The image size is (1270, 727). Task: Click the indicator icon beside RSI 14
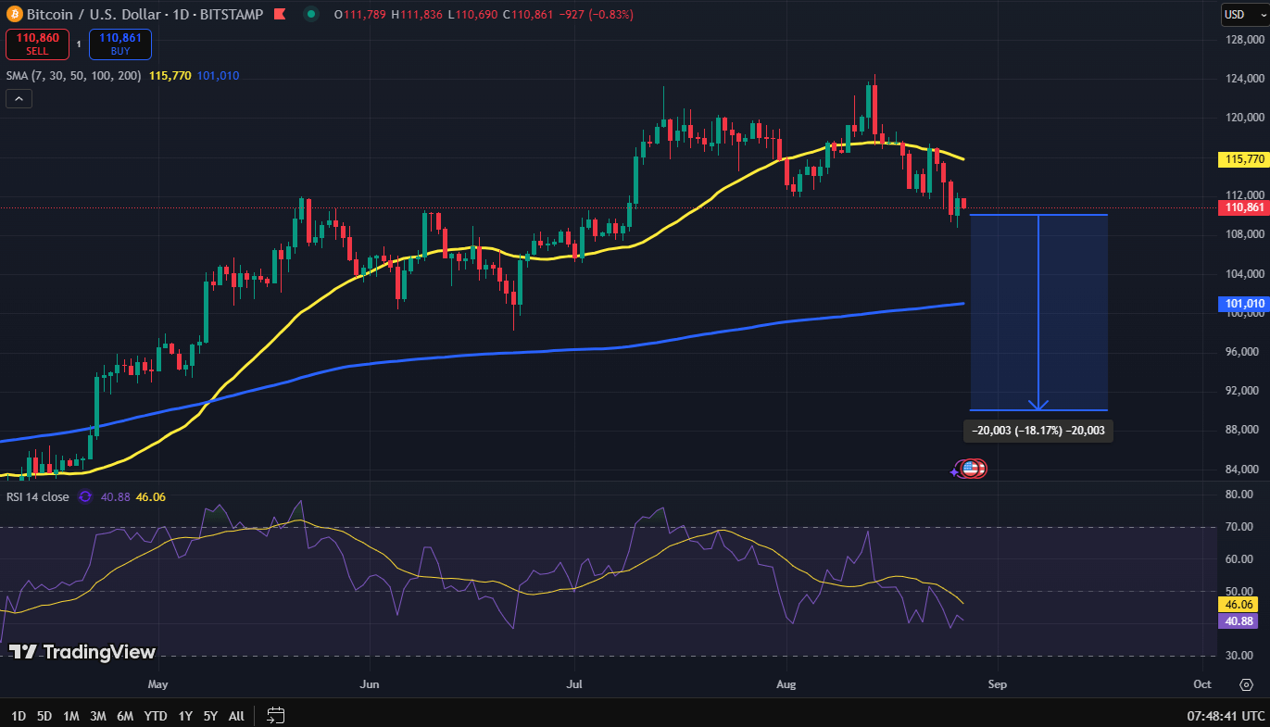83,496
